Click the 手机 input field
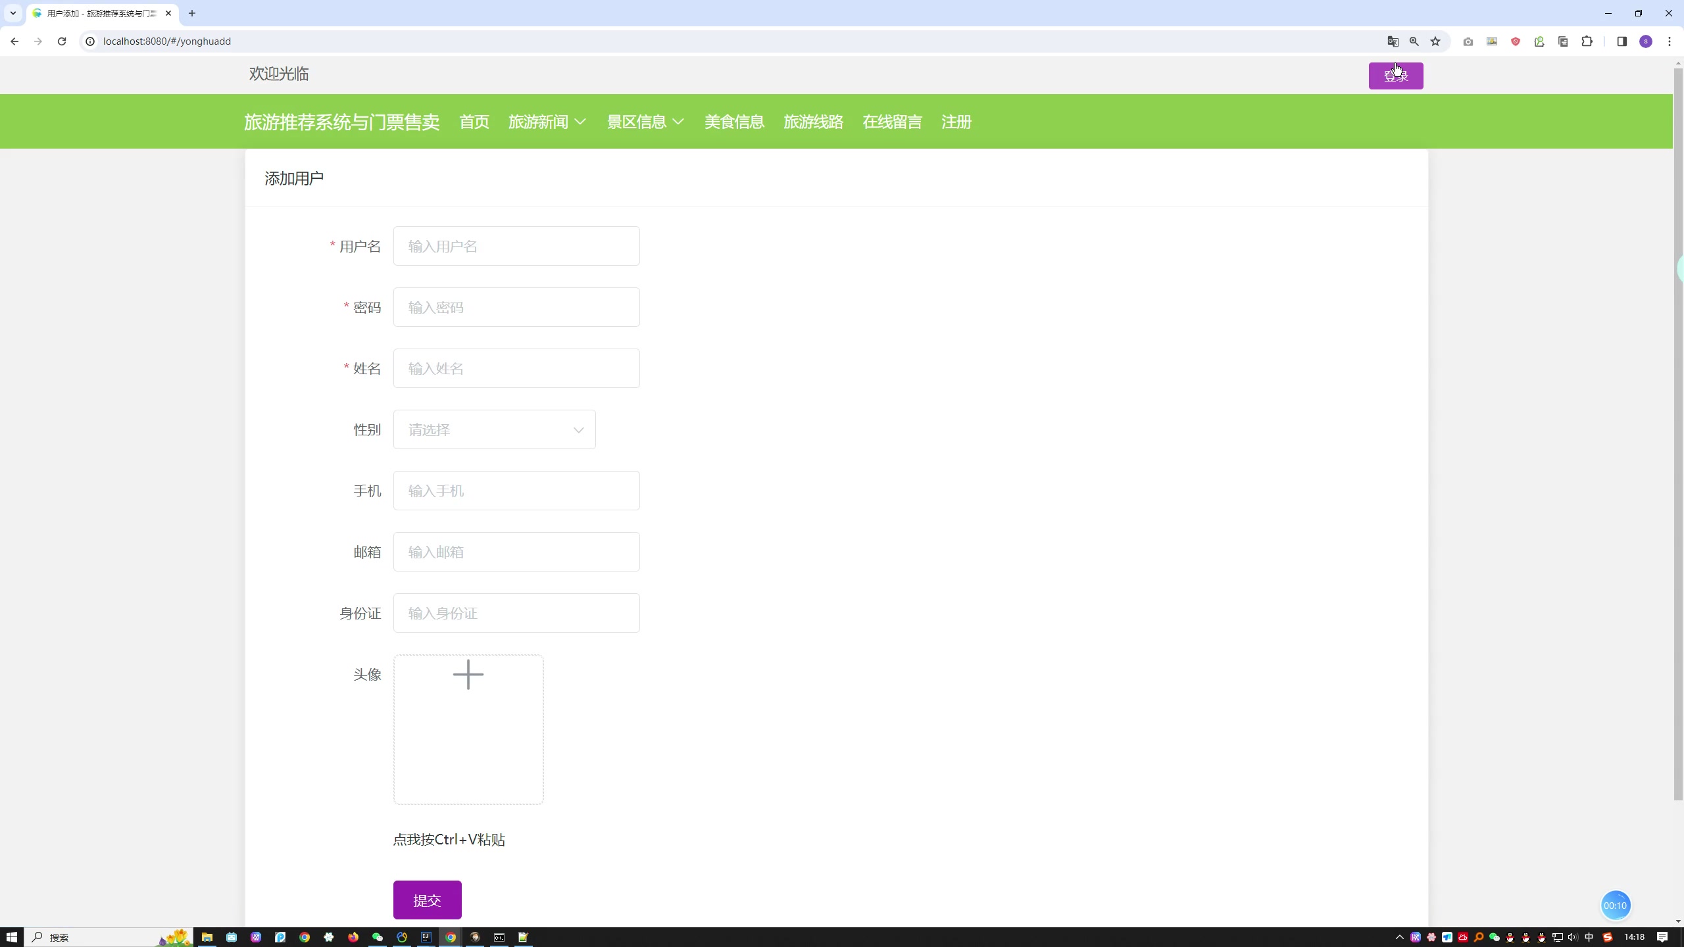Screen dimensions: 1684x947 (516, 491)
